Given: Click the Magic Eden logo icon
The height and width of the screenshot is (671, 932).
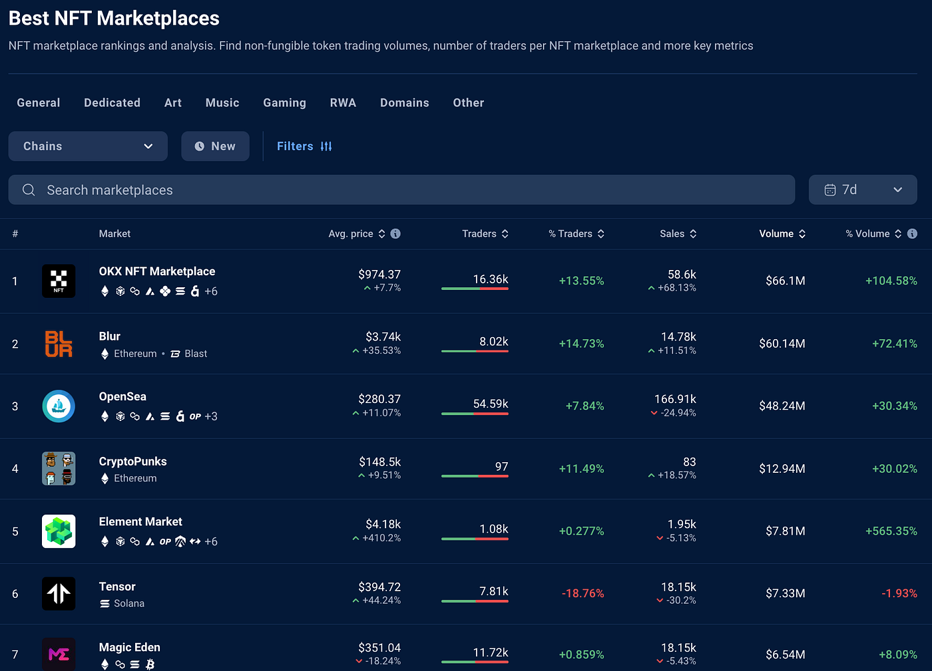Looking at the screenshot, I should [59, 654].
